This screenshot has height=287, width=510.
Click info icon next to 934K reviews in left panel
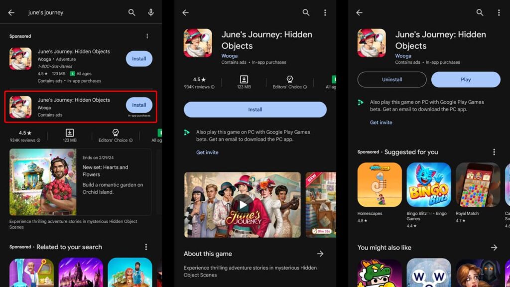click(39, 141)
